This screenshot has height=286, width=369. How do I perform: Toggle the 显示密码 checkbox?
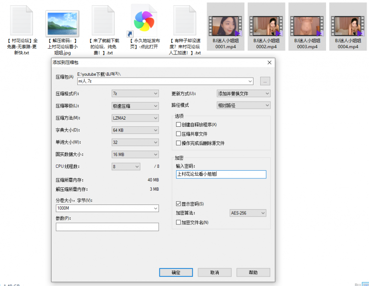[179, 204]
